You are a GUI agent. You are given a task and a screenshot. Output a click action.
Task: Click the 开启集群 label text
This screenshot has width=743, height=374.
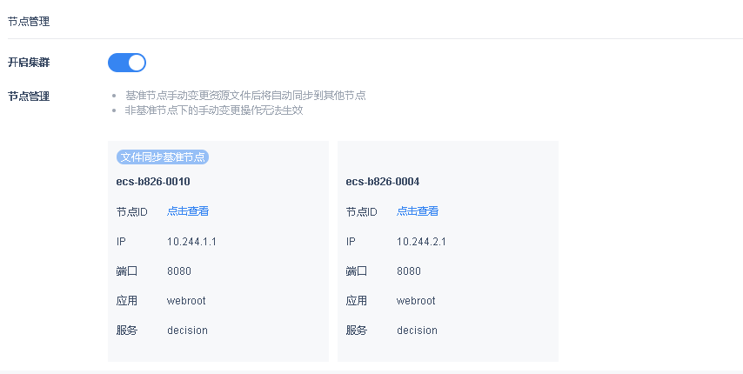tap(29, 63)
